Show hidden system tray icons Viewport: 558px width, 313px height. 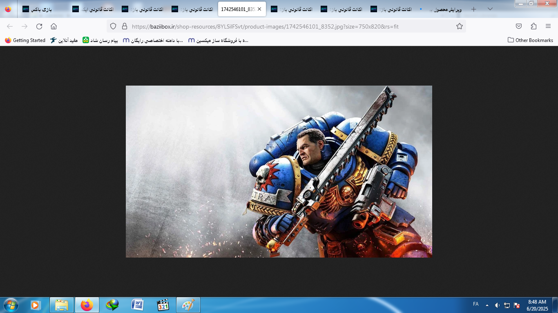point(487,305)
